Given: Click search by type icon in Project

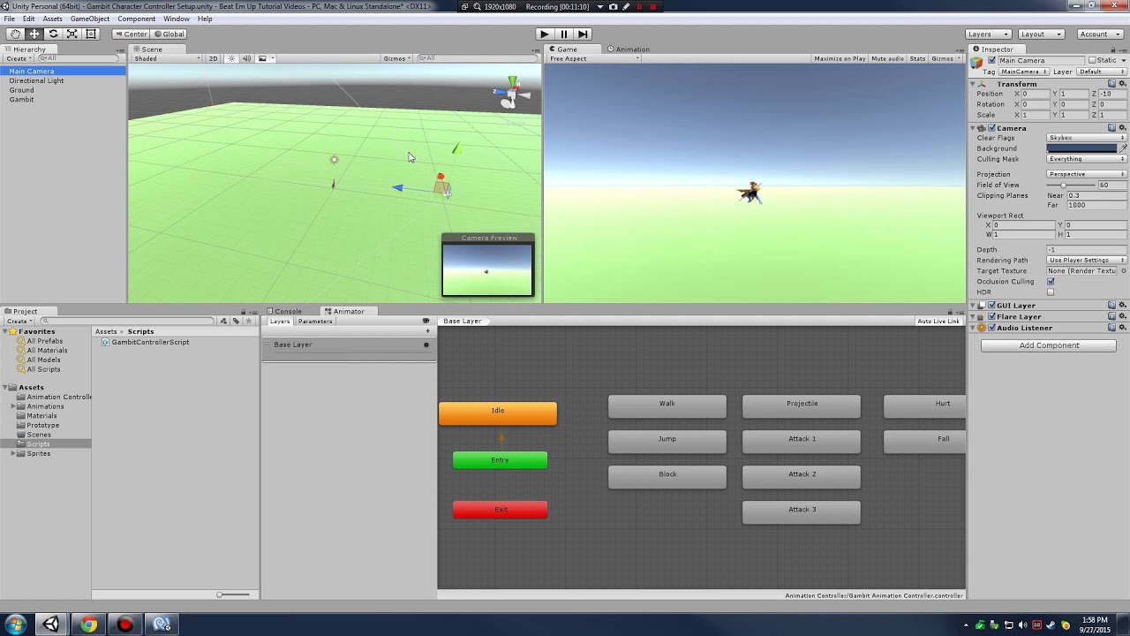Looking at the screenshot, I should (223, 321).
